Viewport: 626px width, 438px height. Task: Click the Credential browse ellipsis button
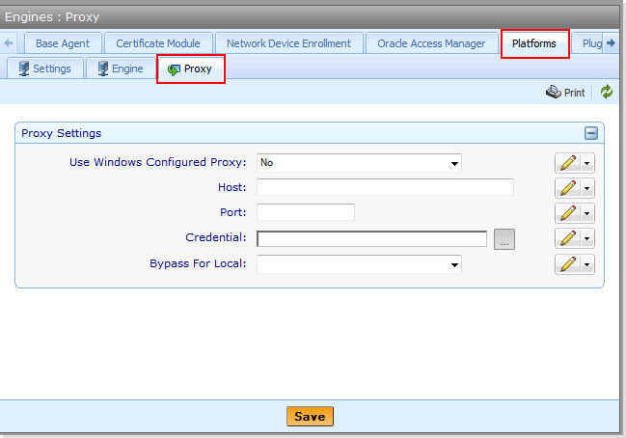coord(505,239)
